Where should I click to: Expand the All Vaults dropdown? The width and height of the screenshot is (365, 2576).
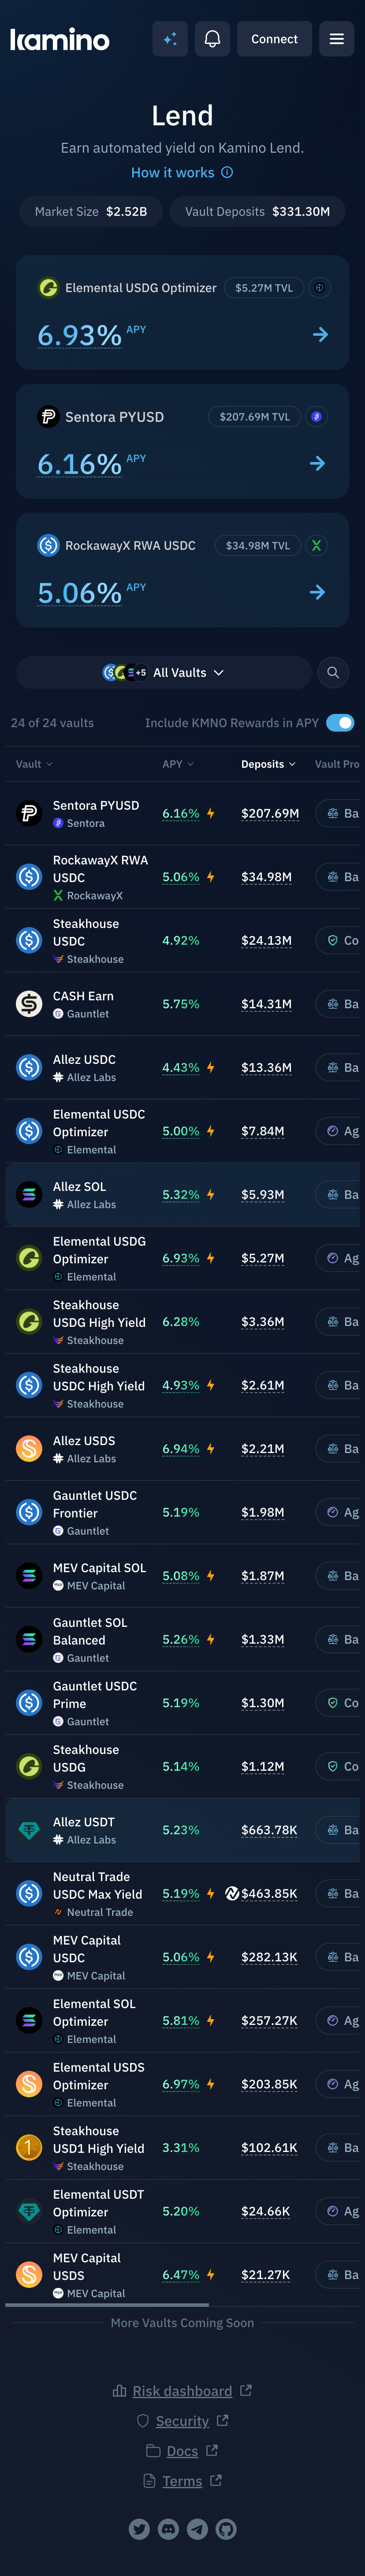164,673
